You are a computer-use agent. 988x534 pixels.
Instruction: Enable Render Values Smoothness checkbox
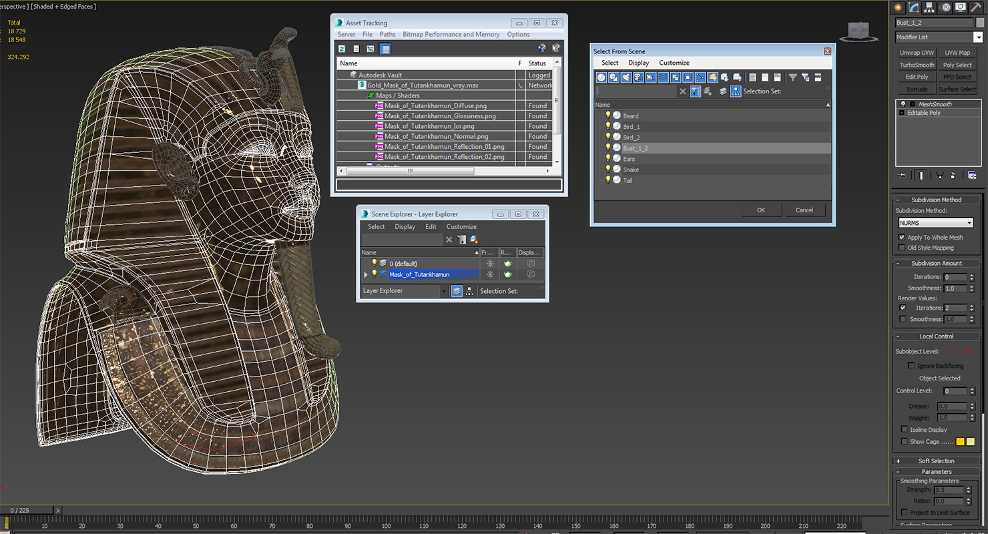(903, 319)
